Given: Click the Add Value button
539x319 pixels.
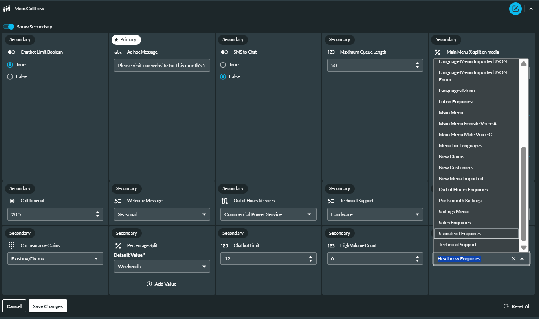Looking at the screenshot, I should (162, 284).
